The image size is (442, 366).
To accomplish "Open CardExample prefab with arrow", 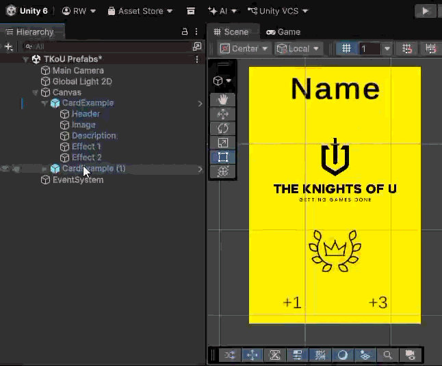I will [x=200, y=104].
